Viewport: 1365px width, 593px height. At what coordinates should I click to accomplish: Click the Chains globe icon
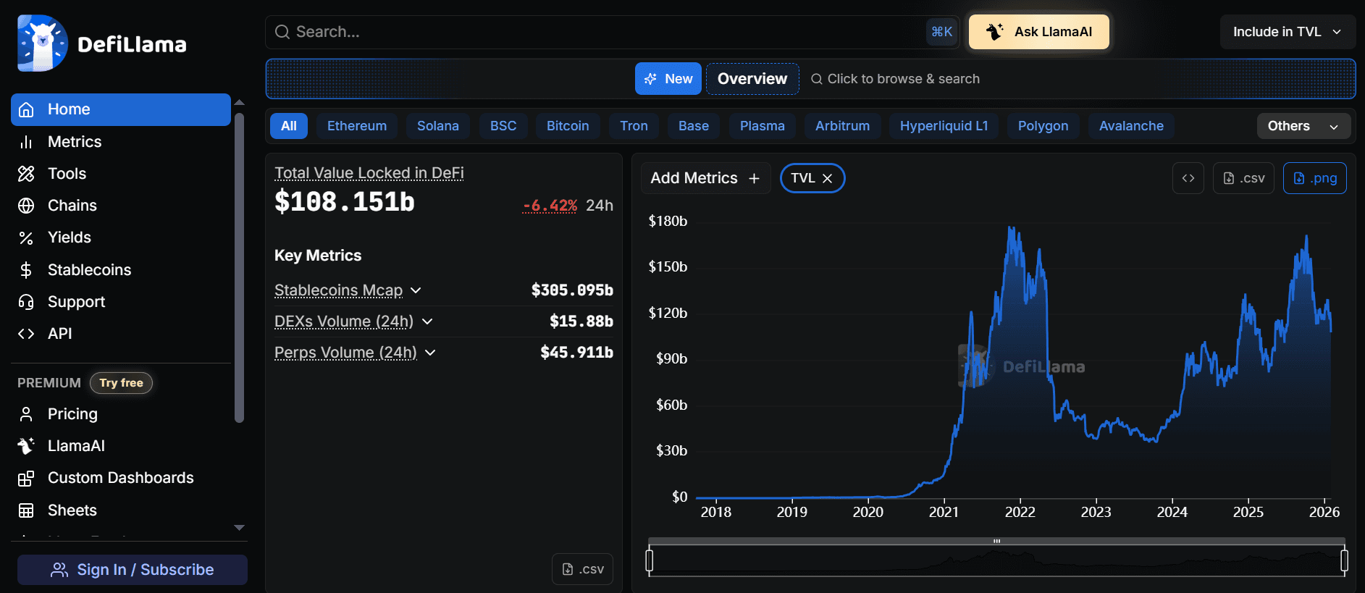pos(26,206)
